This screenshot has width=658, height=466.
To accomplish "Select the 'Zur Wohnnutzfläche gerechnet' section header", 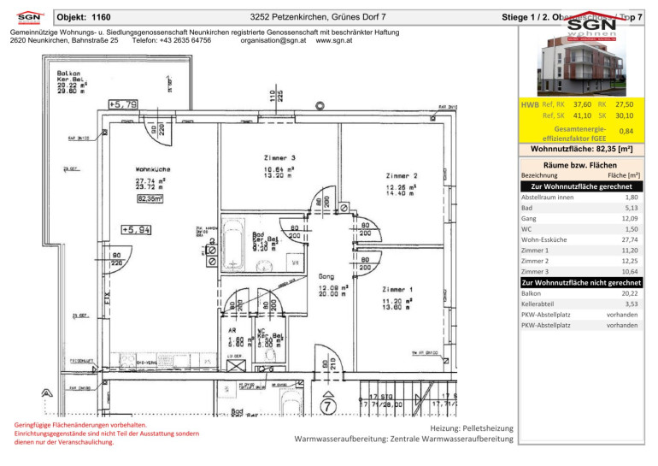I will [x=582, y=186].
